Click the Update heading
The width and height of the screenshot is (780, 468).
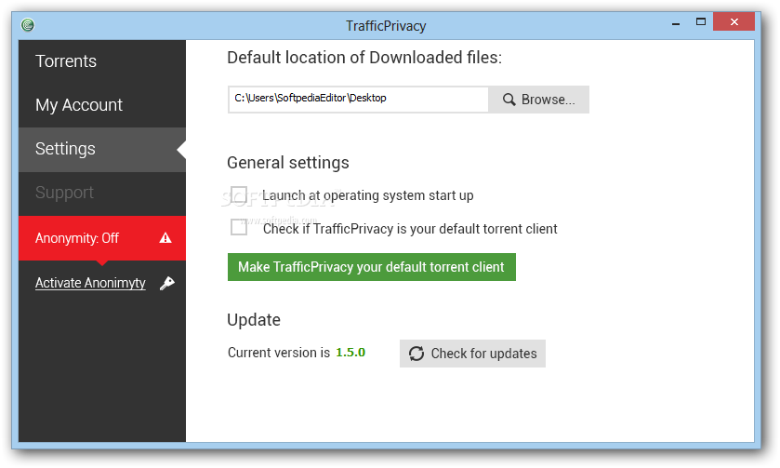coord(254,320)
